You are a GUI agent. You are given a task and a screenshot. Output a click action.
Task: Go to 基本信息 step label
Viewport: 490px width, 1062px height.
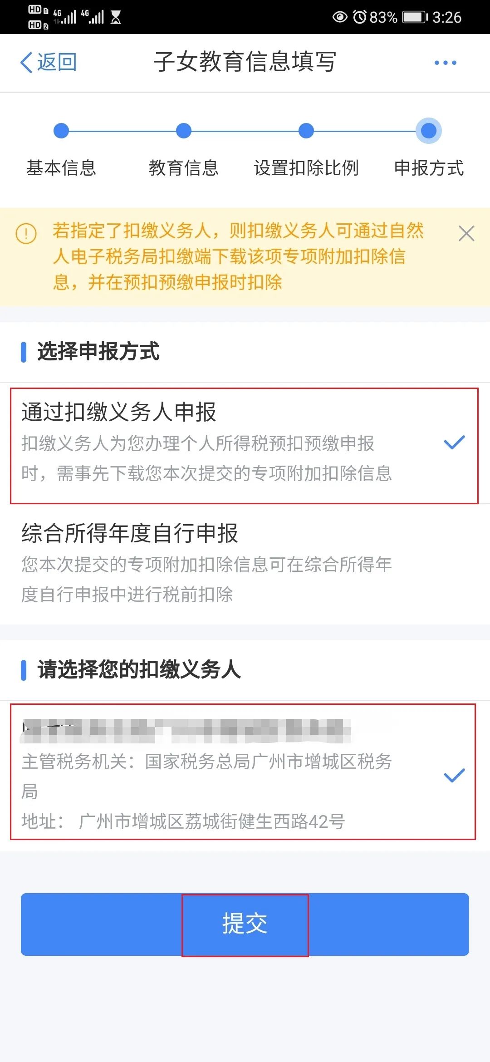point(61,168)
